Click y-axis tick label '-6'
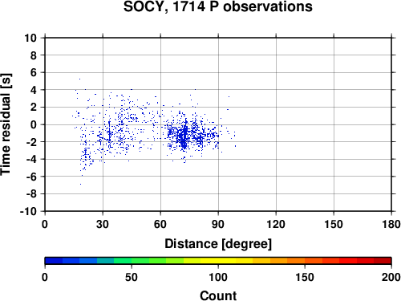This screenshot has width=401, height=301. [31, 177]
